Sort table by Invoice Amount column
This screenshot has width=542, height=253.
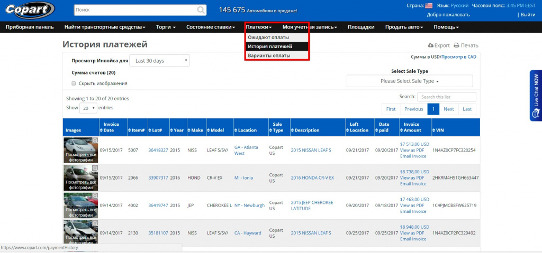(x=415, y=127)
